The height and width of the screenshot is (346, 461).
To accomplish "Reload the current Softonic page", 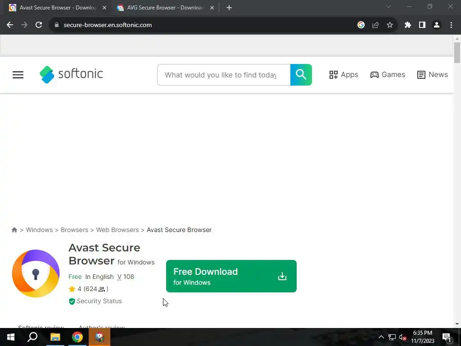I will click(x=39, y=25).
